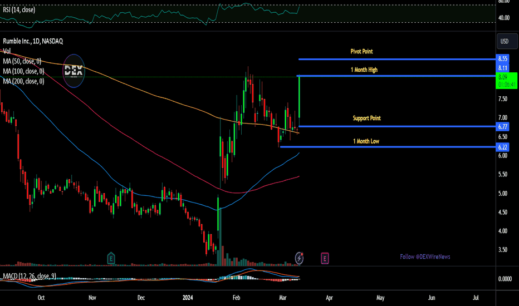Select the MA (50, close, 0) legend
The height and width of the screenshot is (306, 519).
[x=22, y=61]
